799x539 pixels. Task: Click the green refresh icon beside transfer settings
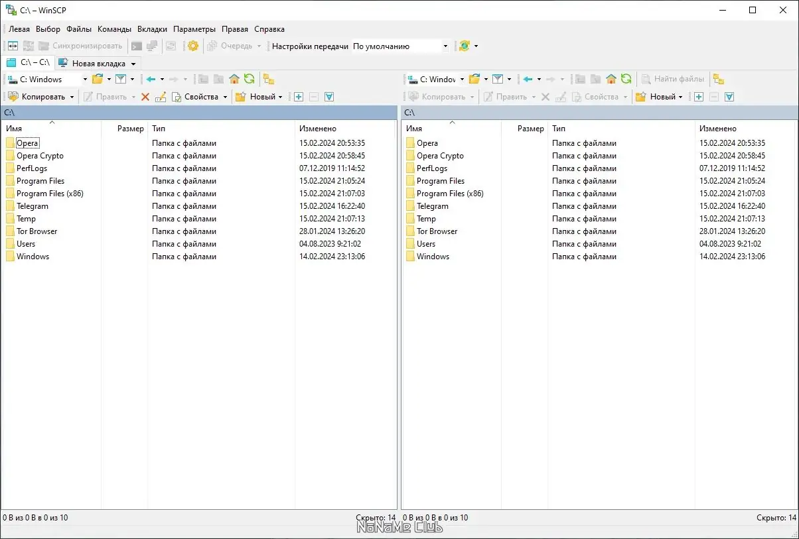point(465,46)
